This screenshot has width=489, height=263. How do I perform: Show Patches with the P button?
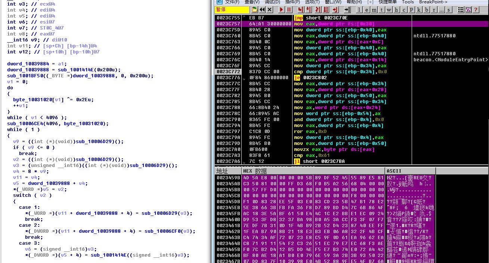coord(411,10)
